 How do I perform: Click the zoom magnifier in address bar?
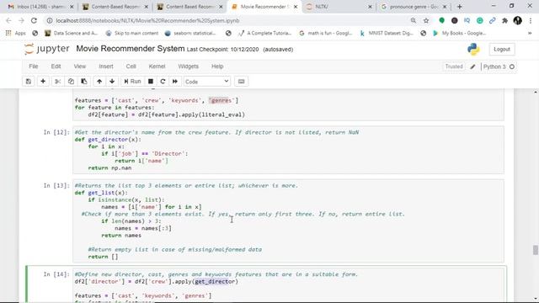(414, 20)
